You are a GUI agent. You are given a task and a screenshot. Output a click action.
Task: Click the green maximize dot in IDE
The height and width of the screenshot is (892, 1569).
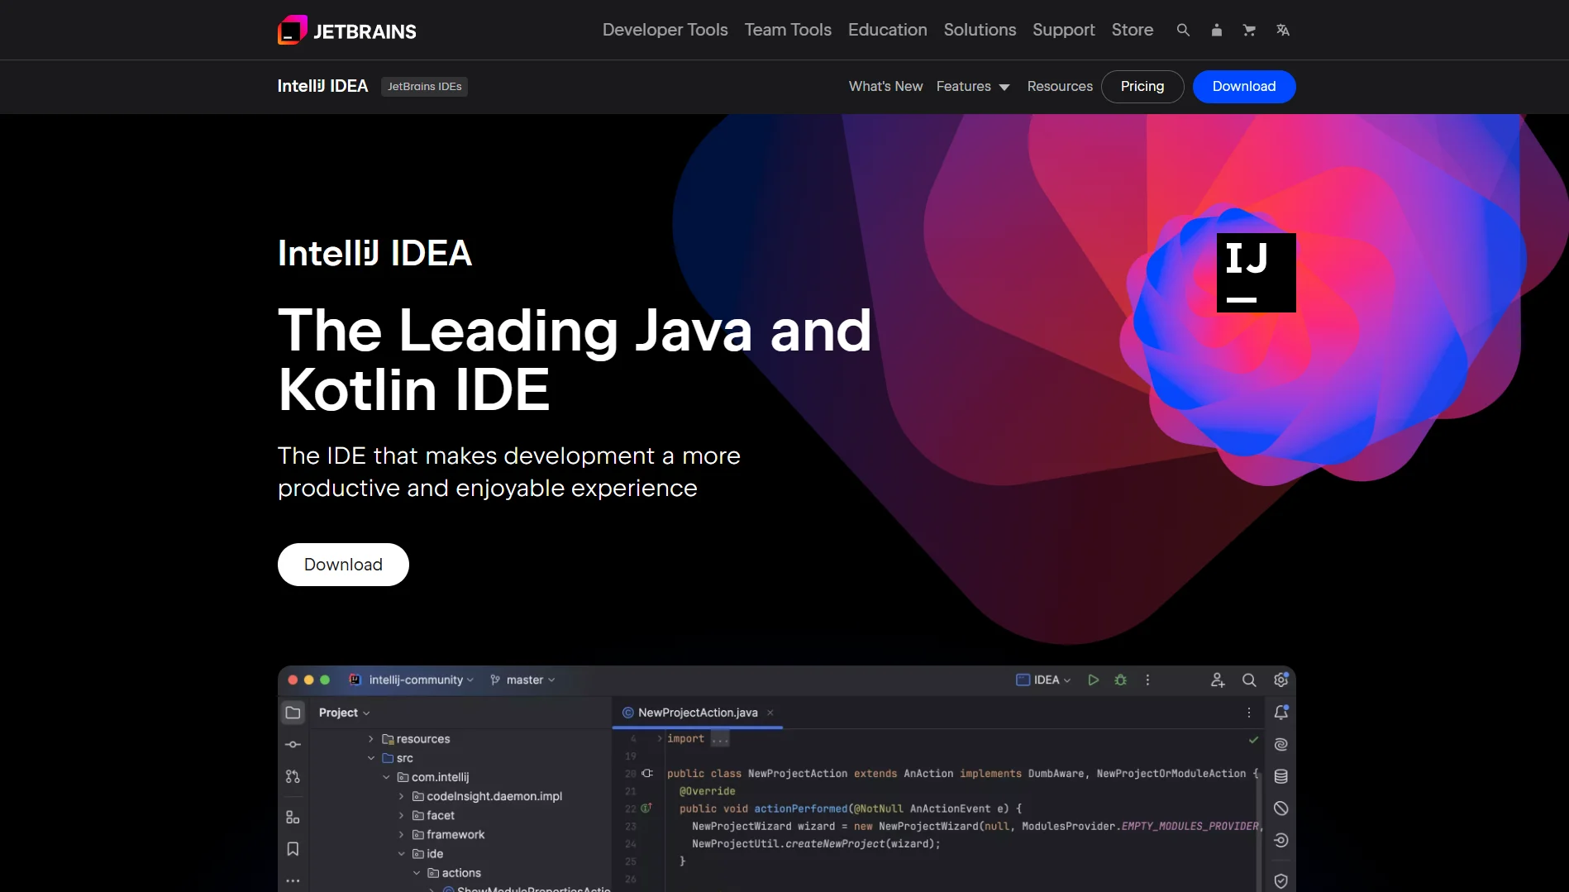pos(325,680)
